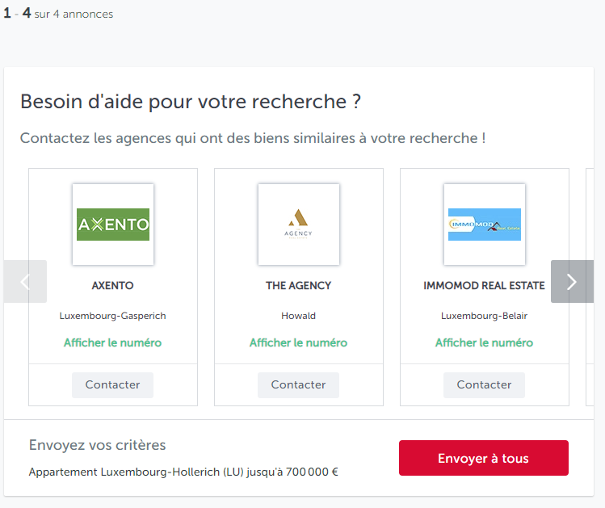Contact The Agency in Howald
605x508 pixels.
298,385
